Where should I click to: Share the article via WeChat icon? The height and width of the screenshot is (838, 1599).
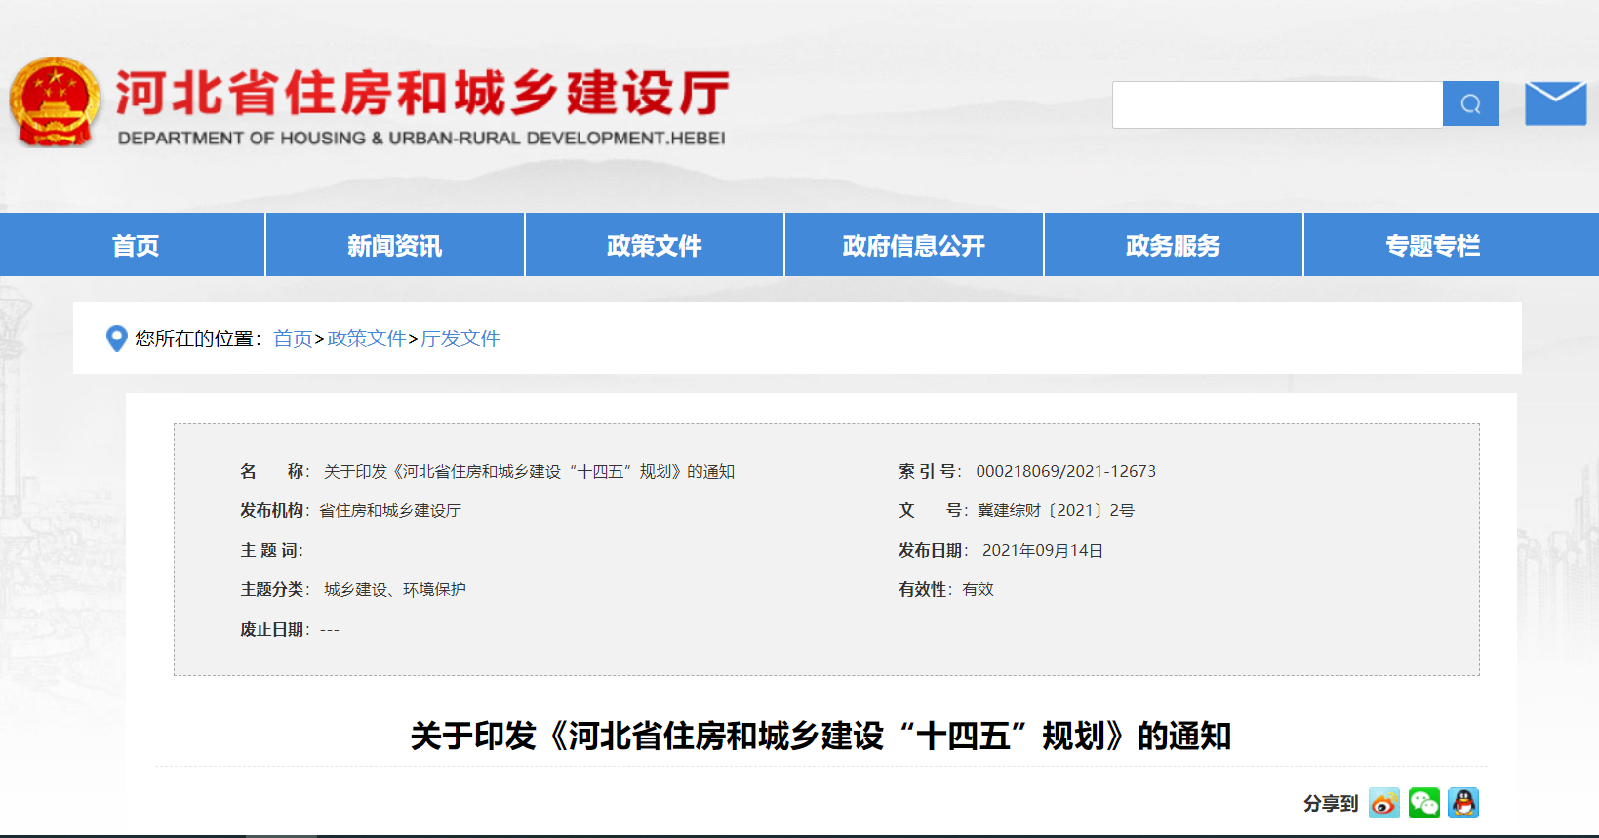click(1423, 803)
